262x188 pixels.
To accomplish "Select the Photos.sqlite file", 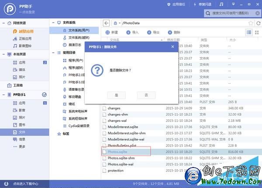I will pos(181,152).
